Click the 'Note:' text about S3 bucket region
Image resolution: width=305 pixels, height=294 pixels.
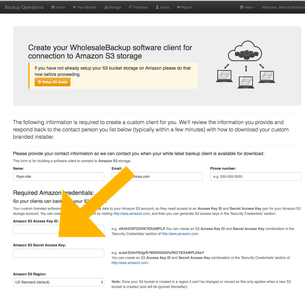[201, 284]
